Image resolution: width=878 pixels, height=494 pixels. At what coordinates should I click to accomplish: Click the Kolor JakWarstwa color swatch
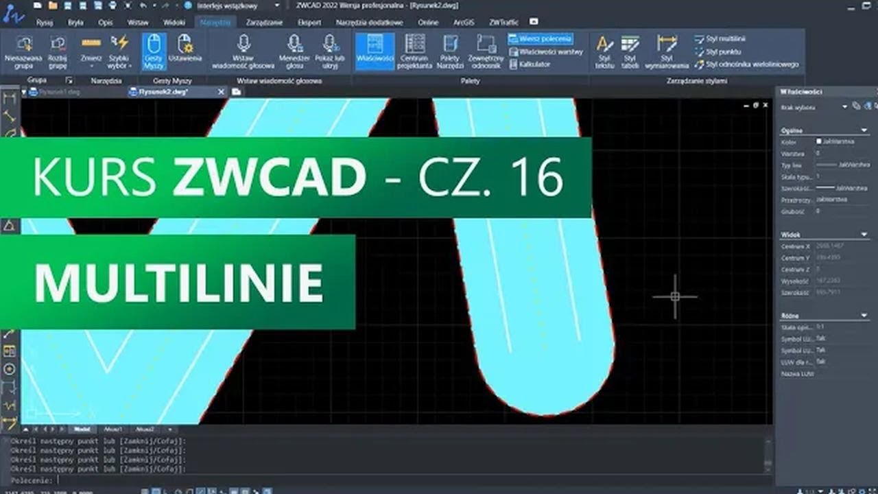coord(819,141)
